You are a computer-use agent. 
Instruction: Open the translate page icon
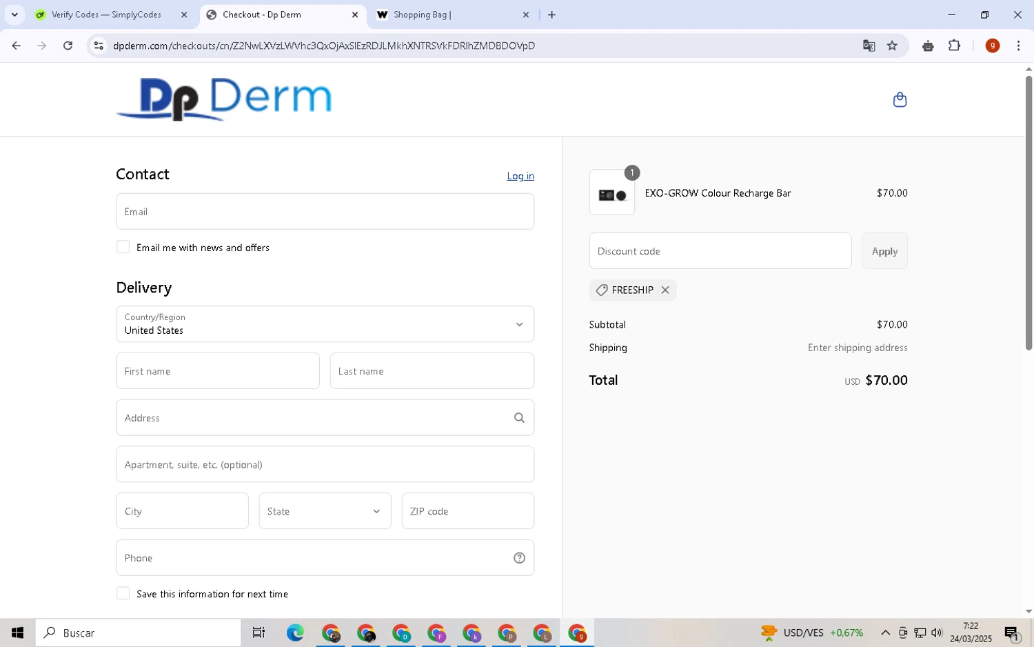coord(869,46)
